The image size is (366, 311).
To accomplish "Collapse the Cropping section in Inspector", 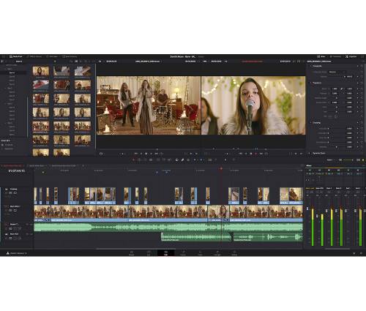I will 311,123.
